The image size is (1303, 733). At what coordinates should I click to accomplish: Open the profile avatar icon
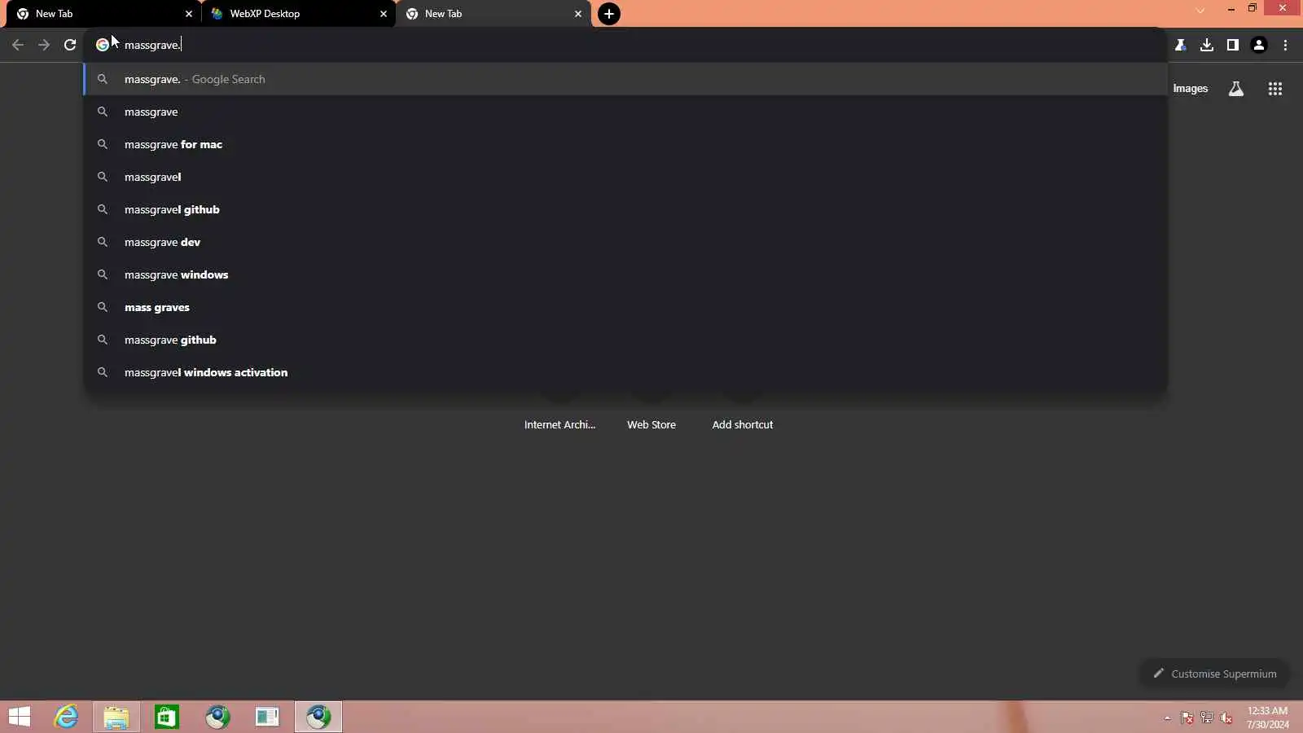tap(1259, 45)
